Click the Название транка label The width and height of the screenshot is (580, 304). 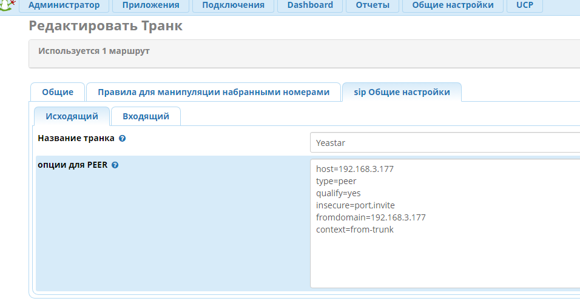click(76, 138)
